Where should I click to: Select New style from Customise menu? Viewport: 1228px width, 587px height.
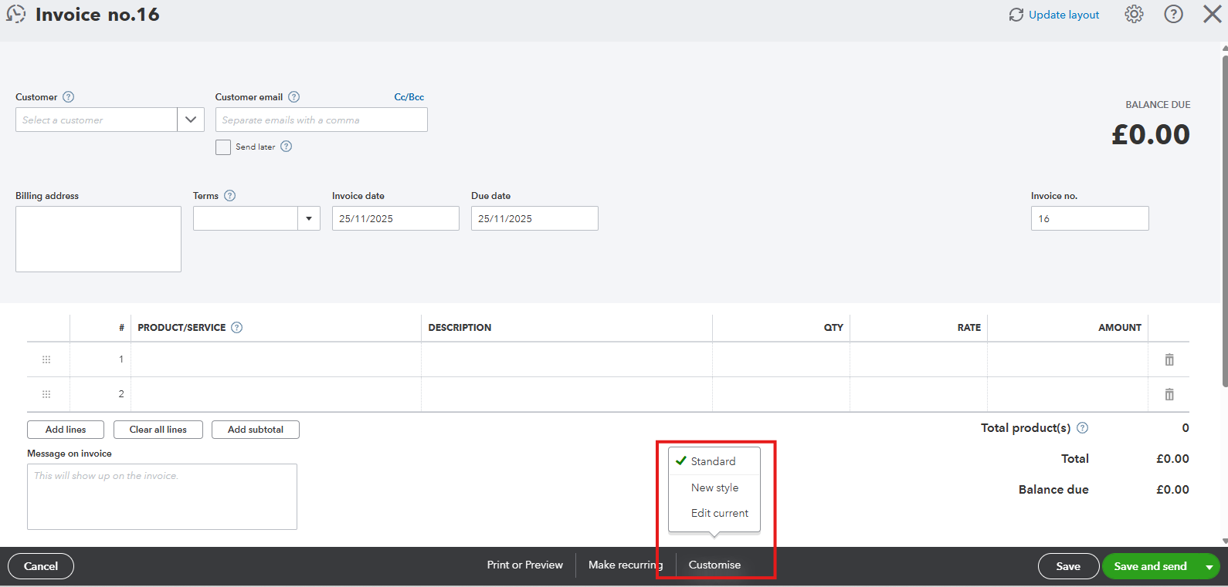[x=714, y=488]
